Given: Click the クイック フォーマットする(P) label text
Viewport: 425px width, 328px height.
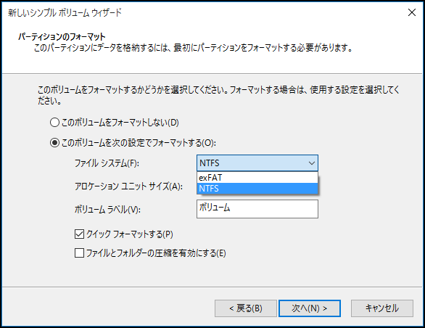Looking at the screenshot, I should [x=130, y=234].
